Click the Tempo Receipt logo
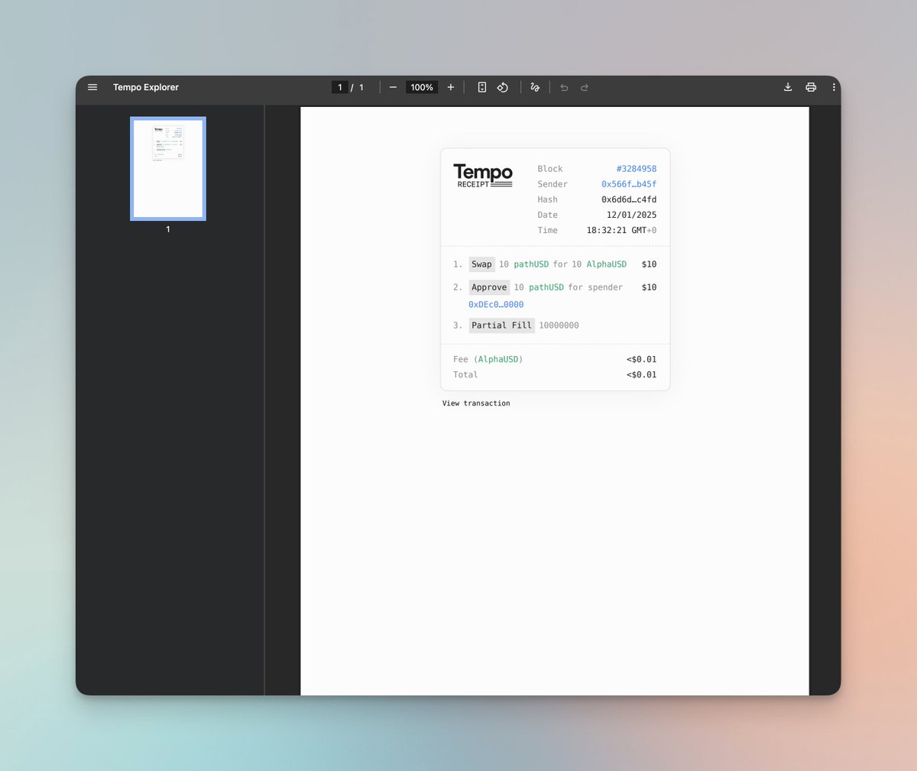The width and height of the screenshot is (917, 771). point(483,176)
